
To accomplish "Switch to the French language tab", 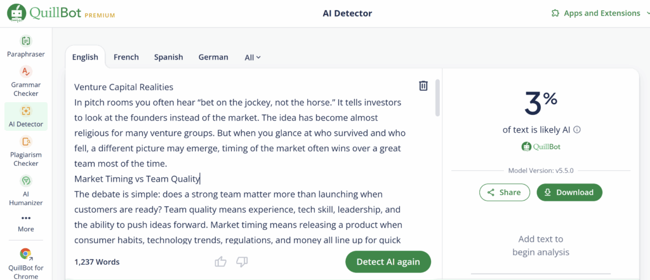I will (x=126, y=57).
